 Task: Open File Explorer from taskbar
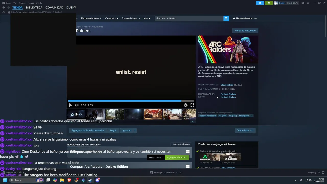pos(62,180)
